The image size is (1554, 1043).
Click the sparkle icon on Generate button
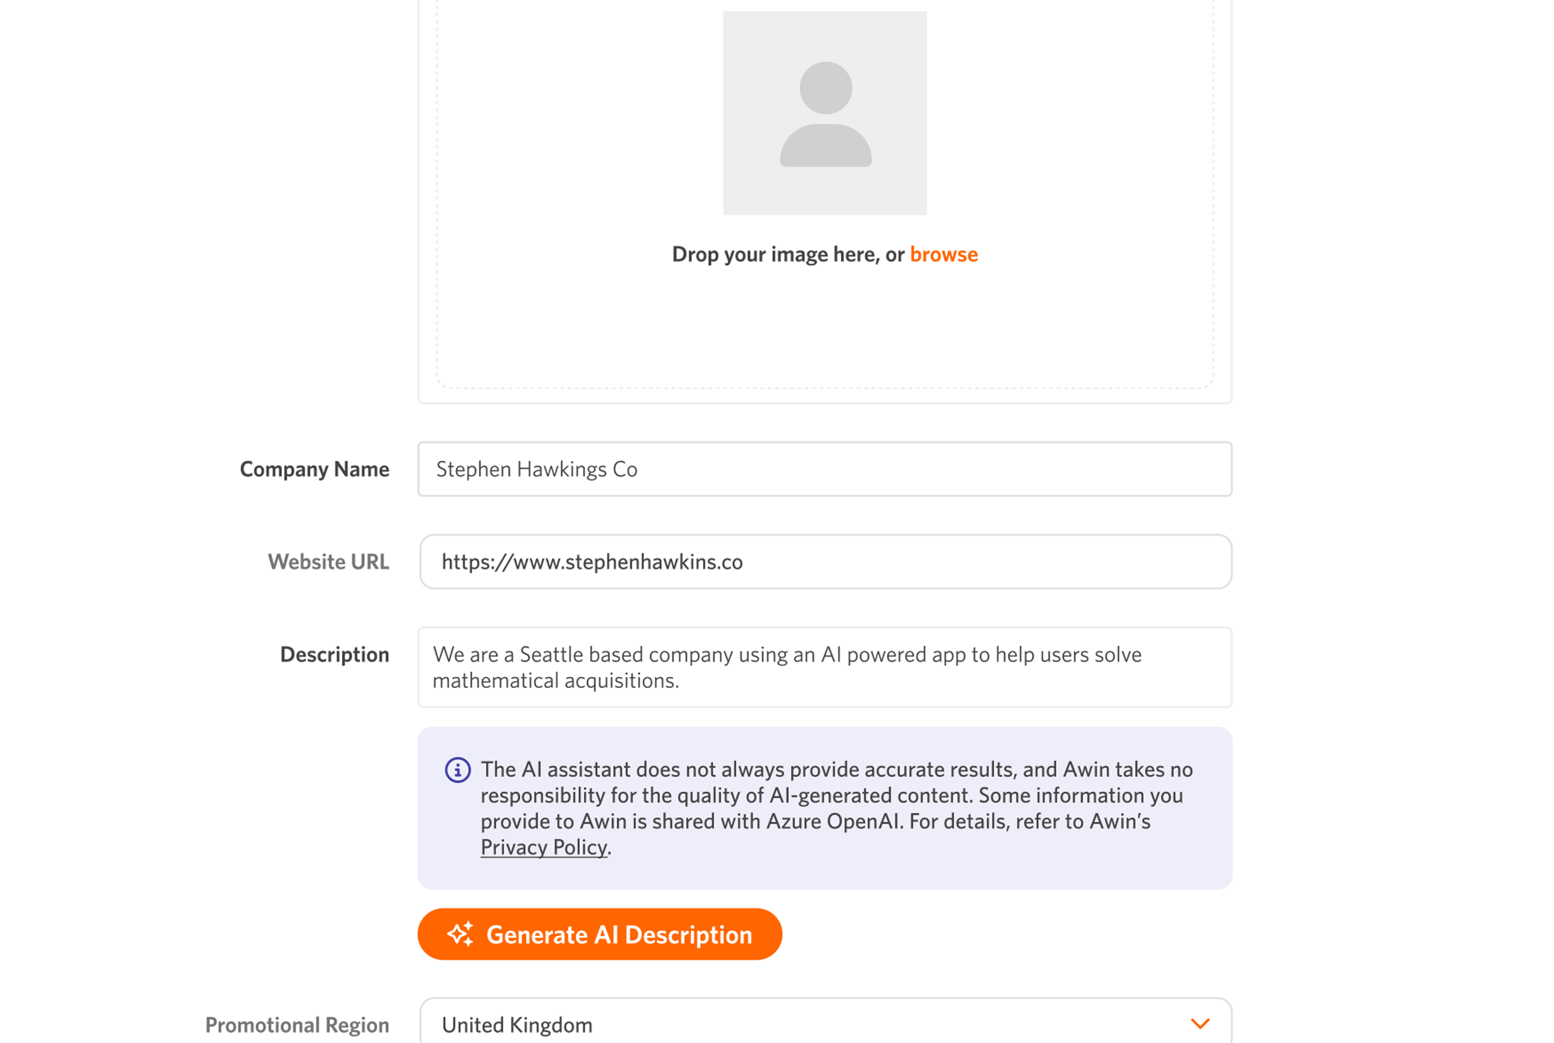click(x=460, y=934)
